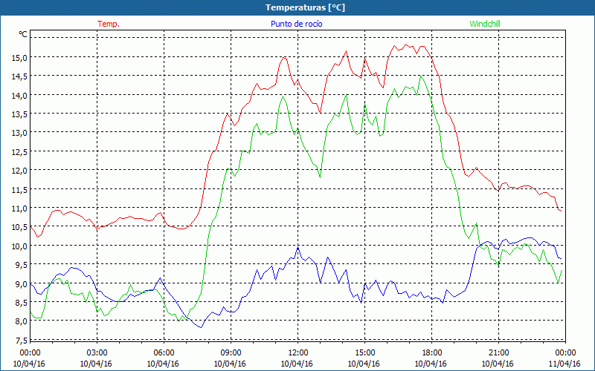
Task: Click the 11/04/16 date label
Action: pyautogui.click(x=565, y=364)
